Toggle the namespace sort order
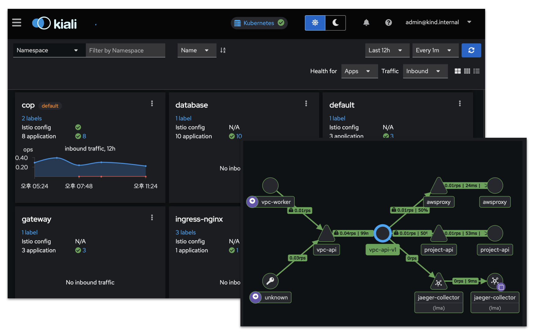Image resolution: width=534 pixels, height=334 pixels. 223,50
